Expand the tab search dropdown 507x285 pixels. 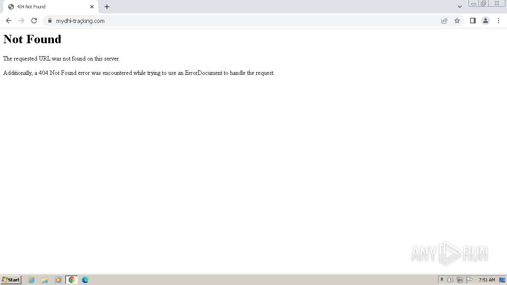point(460,7)
